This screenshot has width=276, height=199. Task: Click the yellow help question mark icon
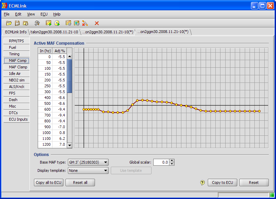(202, 183)
